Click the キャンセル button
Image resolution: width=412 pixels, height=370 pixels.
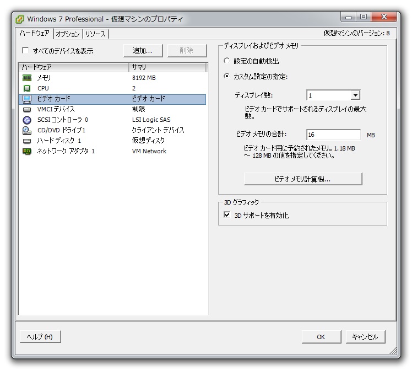click(366, 337)
